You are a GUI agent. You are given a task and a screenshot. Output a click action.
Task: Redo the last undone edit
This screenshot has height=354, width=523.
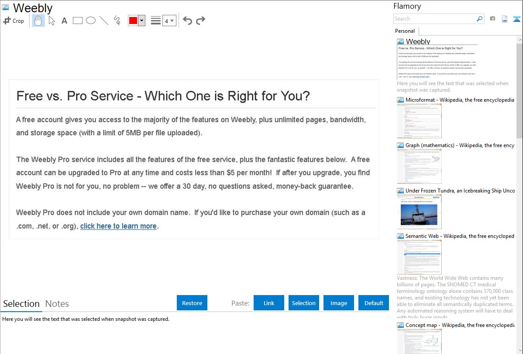(x=200, y=21)
